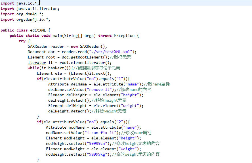The image size is (252, 163).
Task: Click the 'new SAXReader()' line
Action: [x=67, y=47]
